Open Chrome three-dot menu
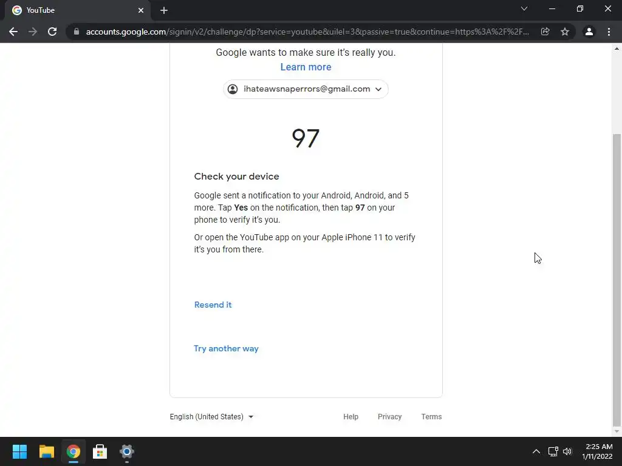This screenshot has height=466, width=622. pyautogui.click(x=609, y=32)
